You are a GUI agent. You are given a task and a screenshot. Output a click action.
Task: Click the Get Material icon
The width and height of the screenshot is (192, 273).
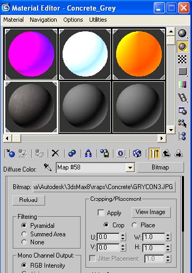pyautogui.click(x=11, y=153)
